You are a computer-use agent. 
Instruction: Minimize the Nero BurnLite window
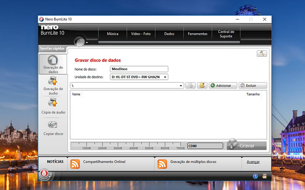238,19
